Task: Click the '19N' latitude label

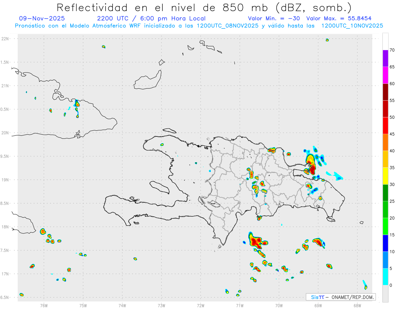Action: point(6,180)
